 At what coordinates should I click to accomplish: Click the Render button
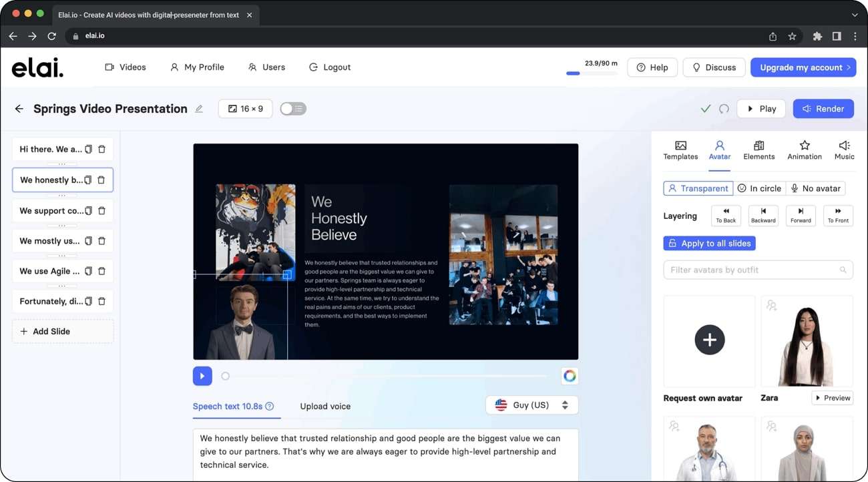coord(823,109)
